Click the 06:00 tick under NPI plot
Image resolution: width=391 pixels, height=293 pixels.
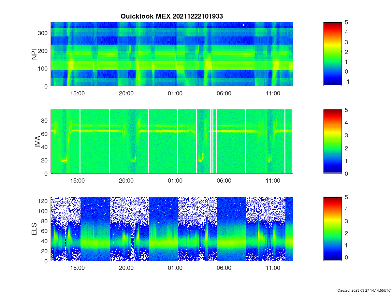[x=224, y=93]
